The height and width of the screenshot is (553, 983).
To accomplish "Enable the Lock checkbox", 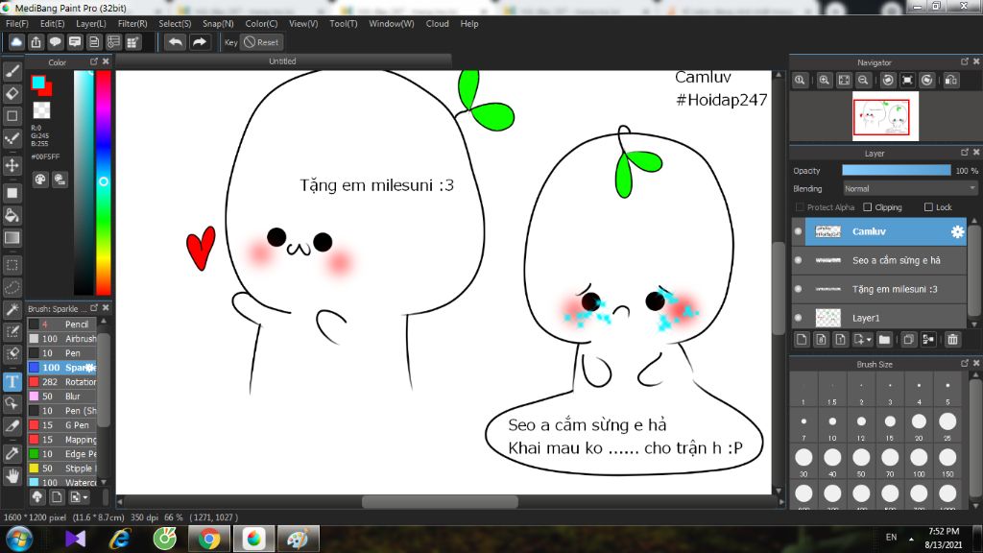I will (928, 207).
